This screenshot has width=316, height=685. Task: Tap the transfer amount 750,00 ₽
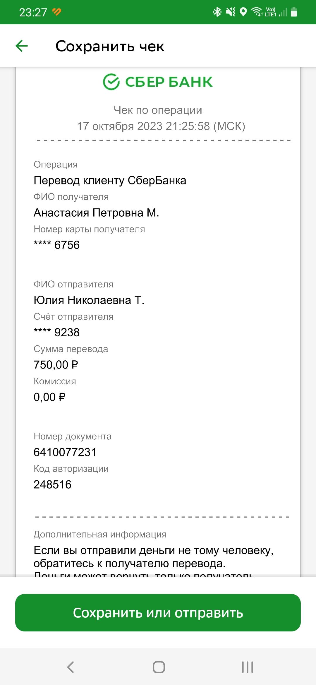(x=56, y=365)
